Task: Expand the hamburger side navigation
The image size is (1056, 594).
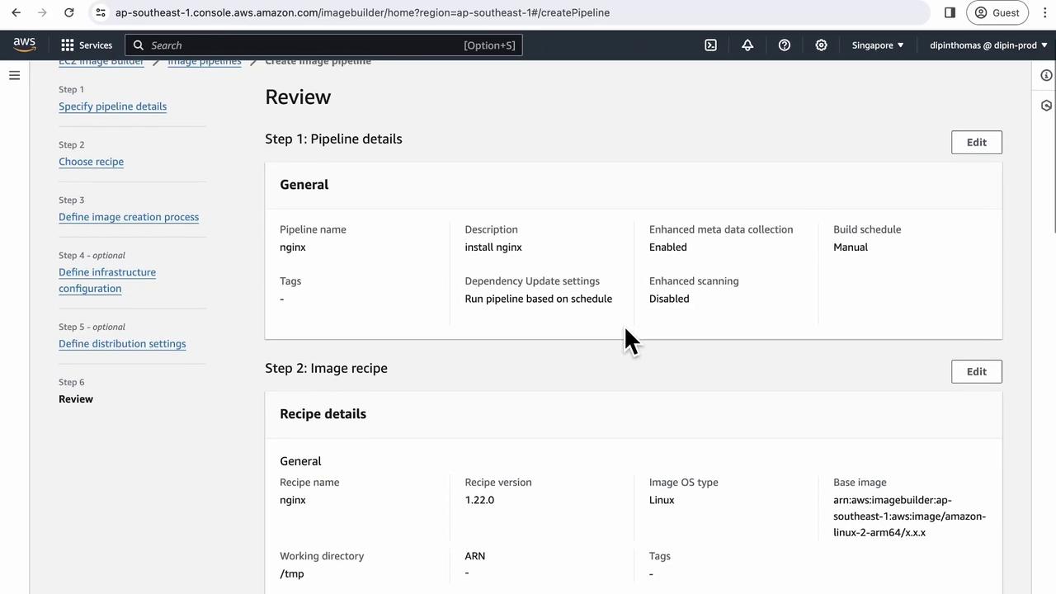Action: coord(14,75)
